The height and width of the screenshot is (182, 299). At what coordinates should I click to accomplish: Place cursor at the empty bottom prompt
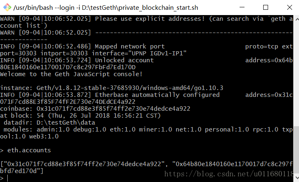click(x=8, y=178)
